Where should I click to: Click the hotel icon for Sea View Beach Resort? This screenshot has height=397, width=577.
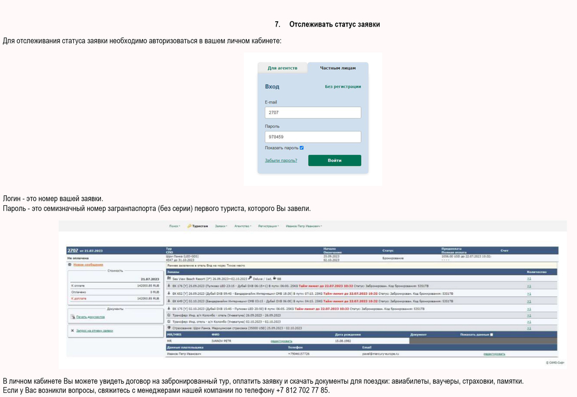tap(169, 278)
